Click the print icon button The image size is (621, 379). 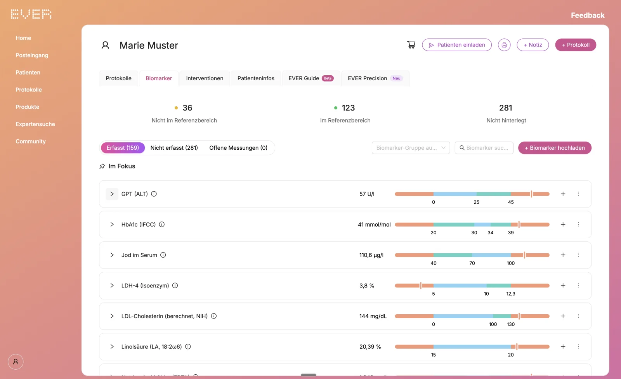coord(504,45)
